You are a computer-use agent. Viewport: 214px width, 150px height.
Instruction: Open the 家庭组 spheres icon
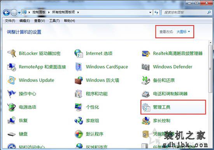coord(79,120)
